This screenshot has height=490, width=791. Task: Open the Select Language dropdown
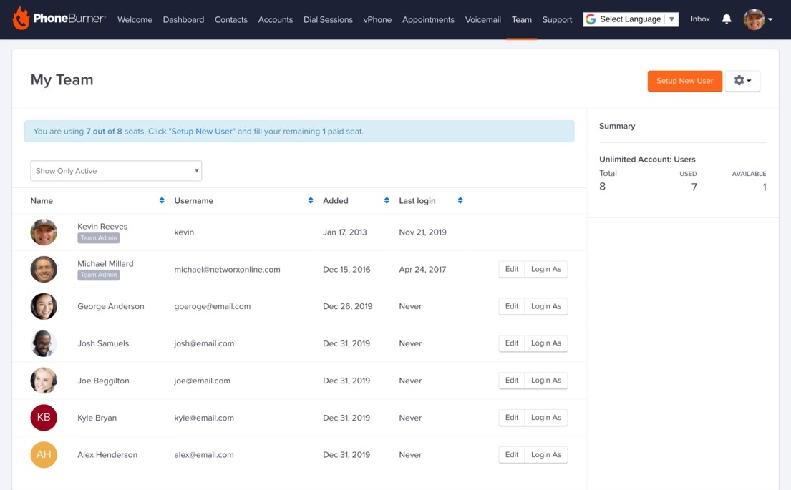(x=631, y=19)
